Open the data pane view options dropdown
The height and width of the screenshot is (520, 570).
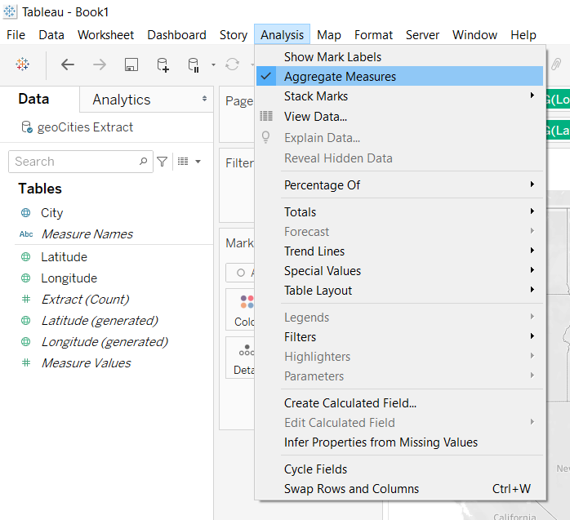pos(189,162)
